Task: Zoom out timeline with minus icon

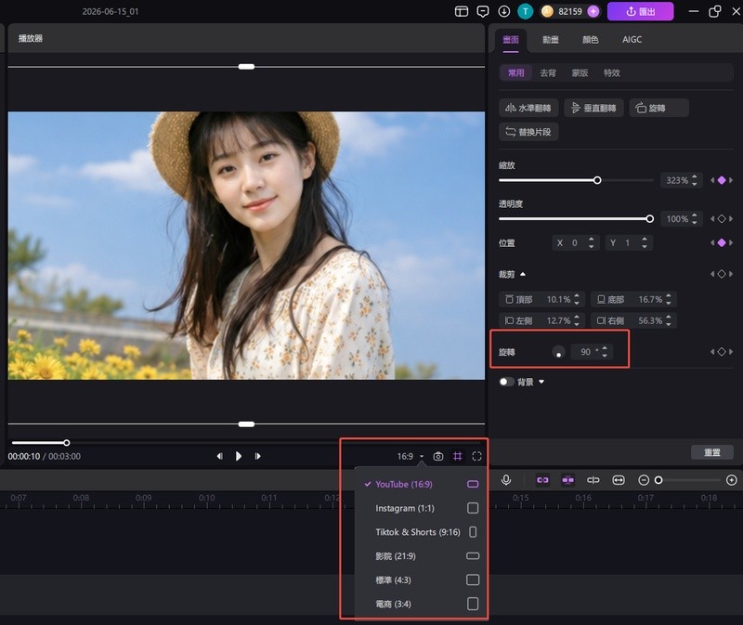Action: (x=643, y=480)
